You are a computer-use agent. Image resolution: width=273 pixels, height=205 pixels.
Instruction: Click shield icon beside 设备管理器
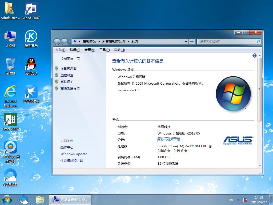click(x=57, y=68)
